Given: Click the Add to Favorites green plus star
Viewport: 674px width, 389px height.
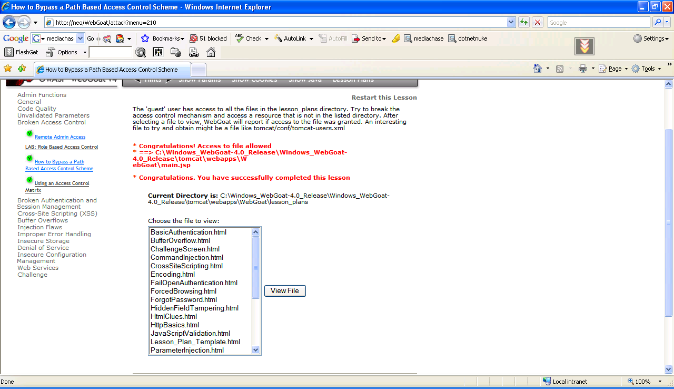Looking at the screenshot, I should tap(22, 69).
